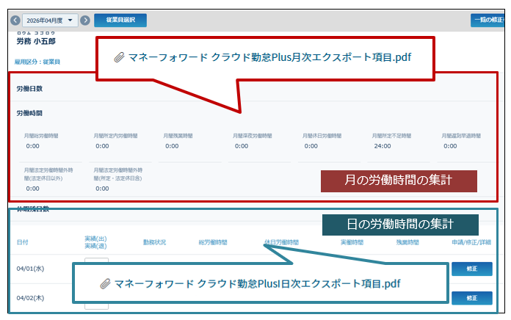Image resolution: width=511 pixels, height=320 pixels.
Task: Open the 2026年04月度 month dropdown
Action: coord(50,21)
